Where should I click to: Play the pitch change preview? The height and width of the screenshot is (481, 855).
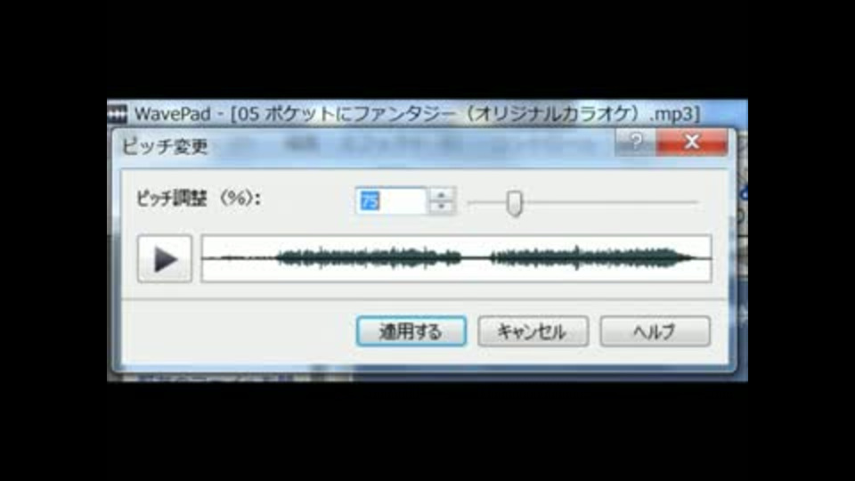165,259
